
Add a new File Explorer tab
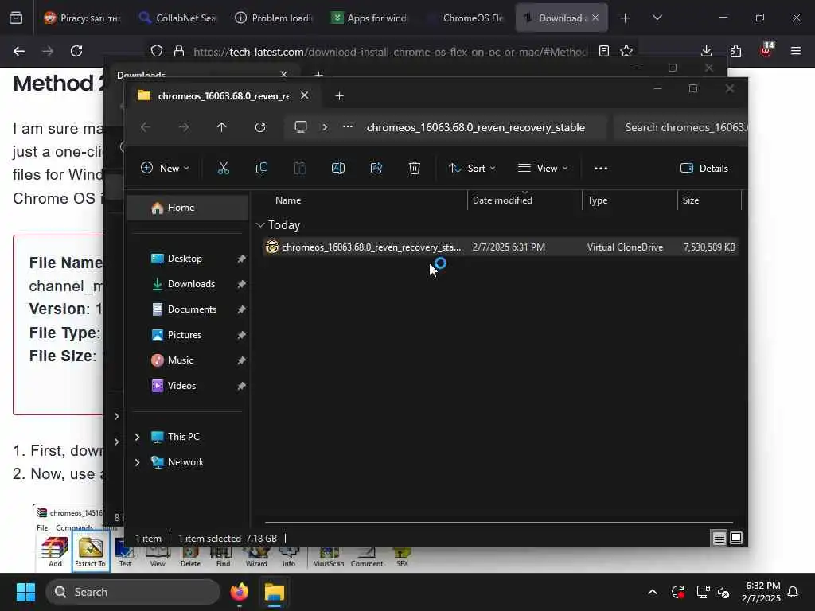pos(339,96)
